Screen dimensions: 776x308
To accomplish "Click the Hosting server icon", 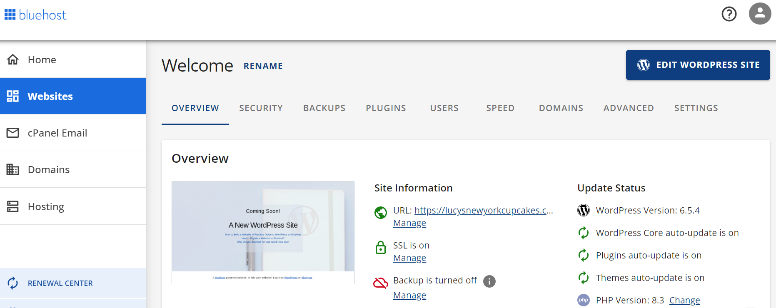I will click(x=13, y=206).
